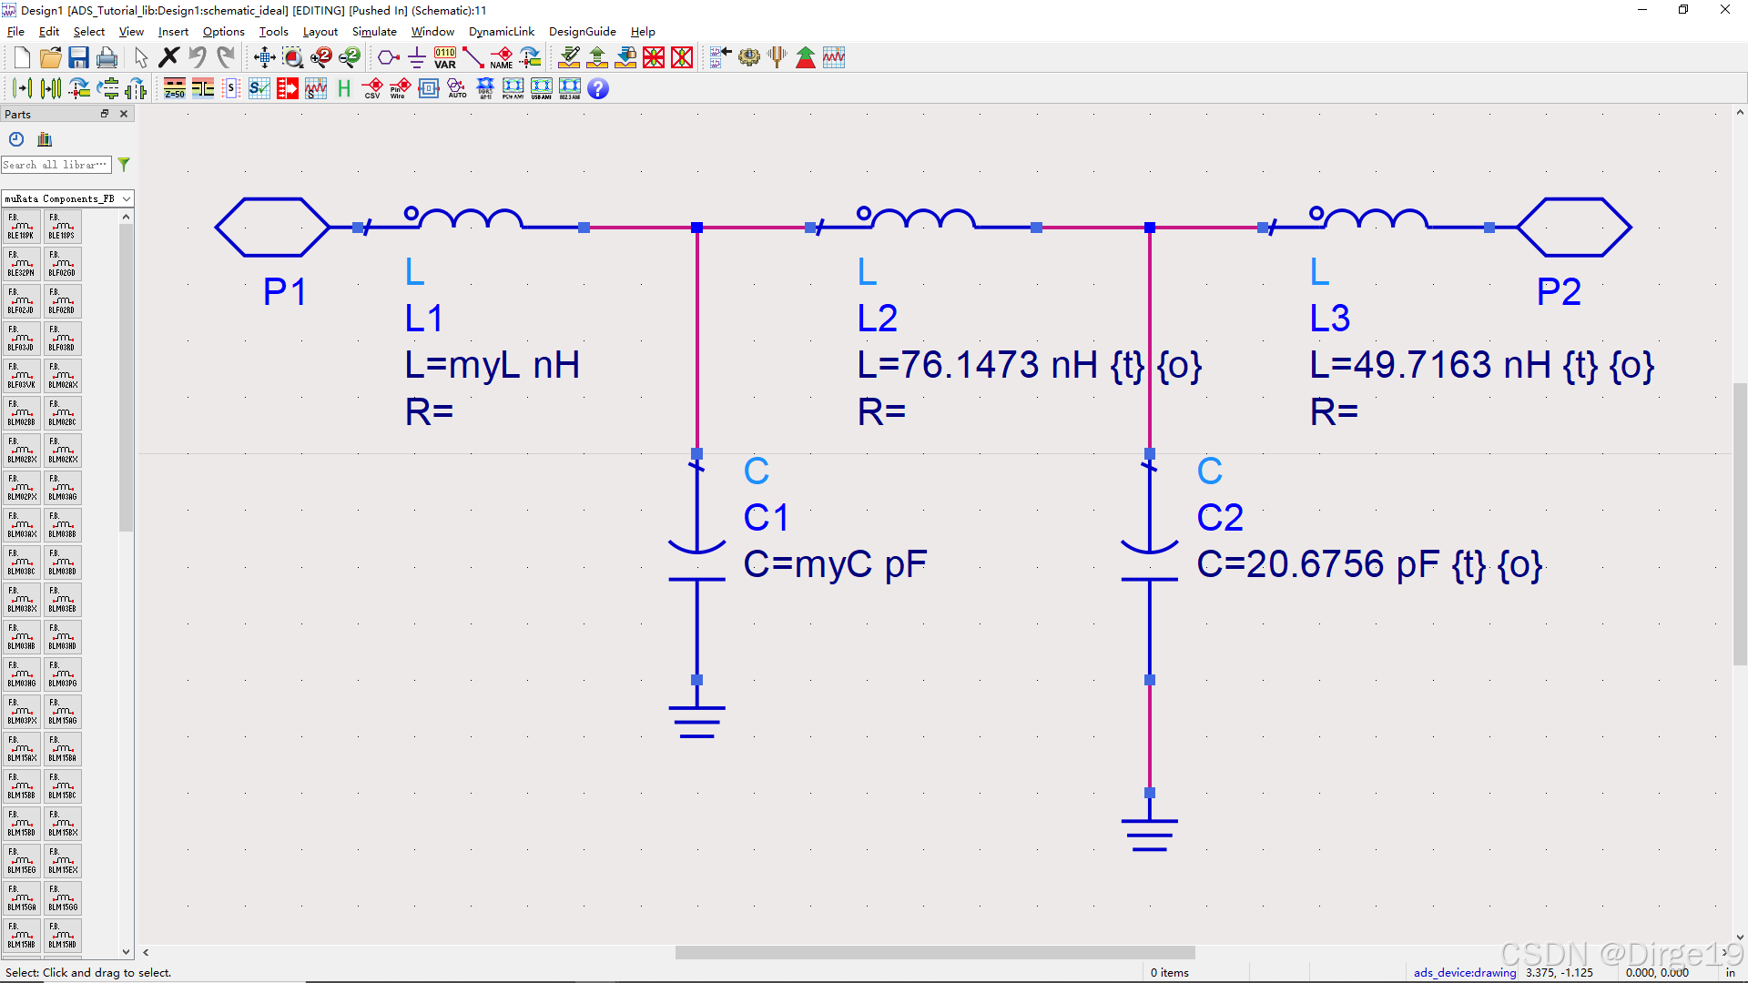Show recently used parts via clock icon
This screenshot has height=983, width=1748.
(15, 138)
